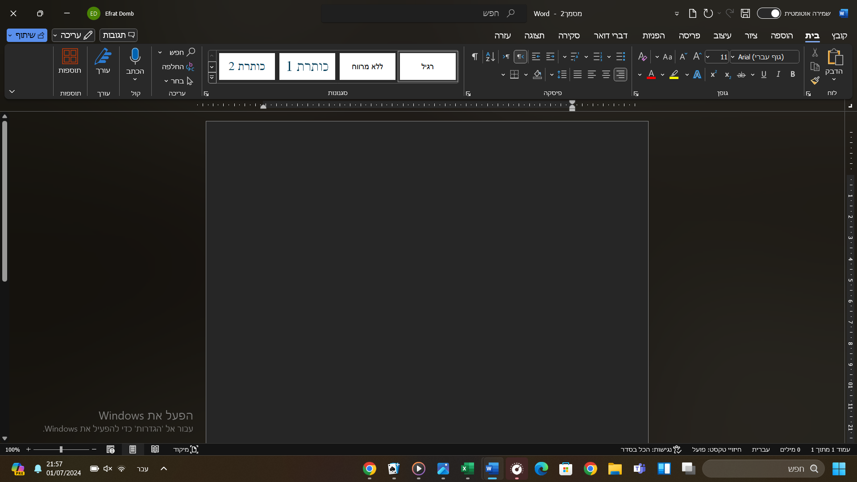Click the search box in title bar
The width and height of the screenshot is (857, 482).
423,13
